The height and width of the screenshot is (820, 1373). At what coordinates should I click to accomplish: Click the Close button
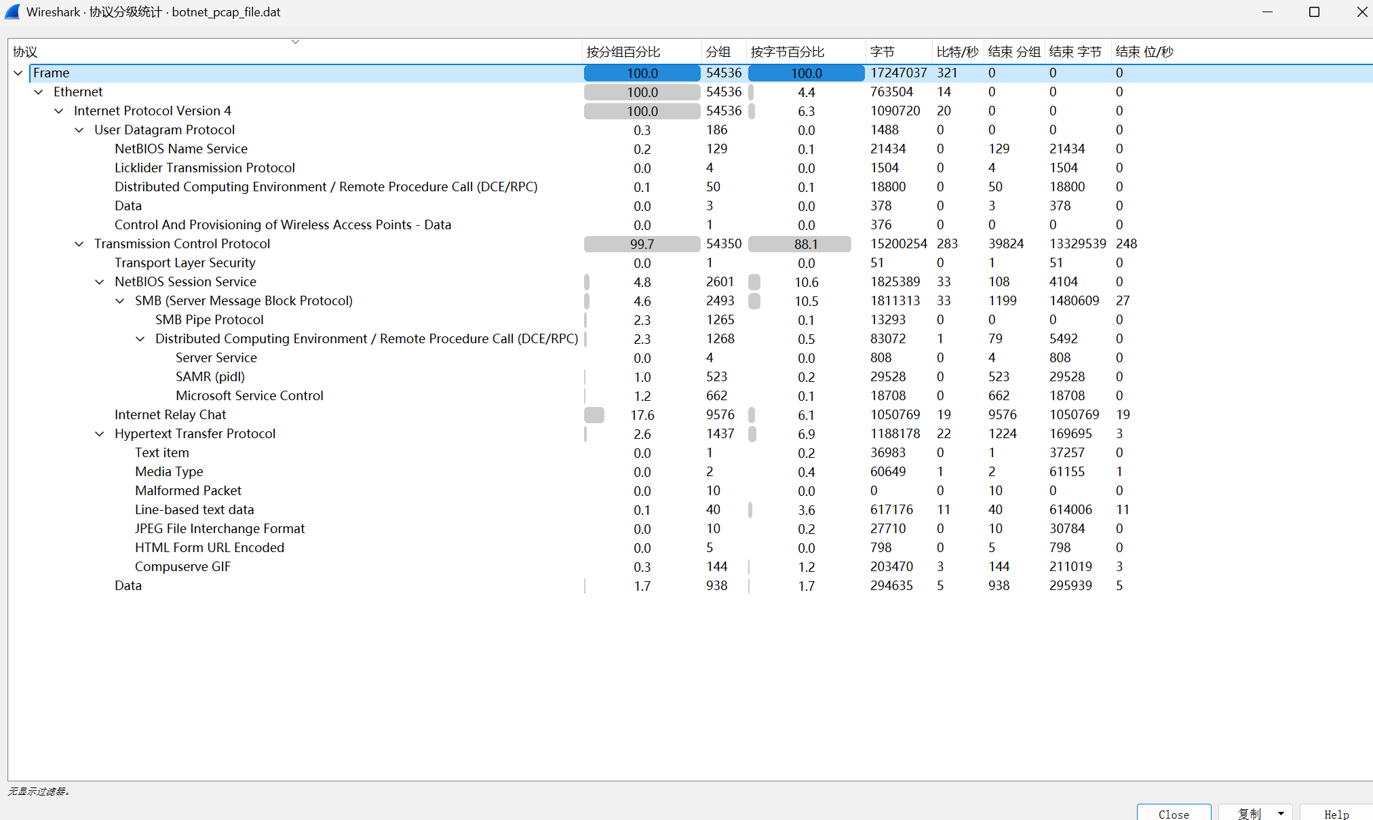[x=1174, y=813]
